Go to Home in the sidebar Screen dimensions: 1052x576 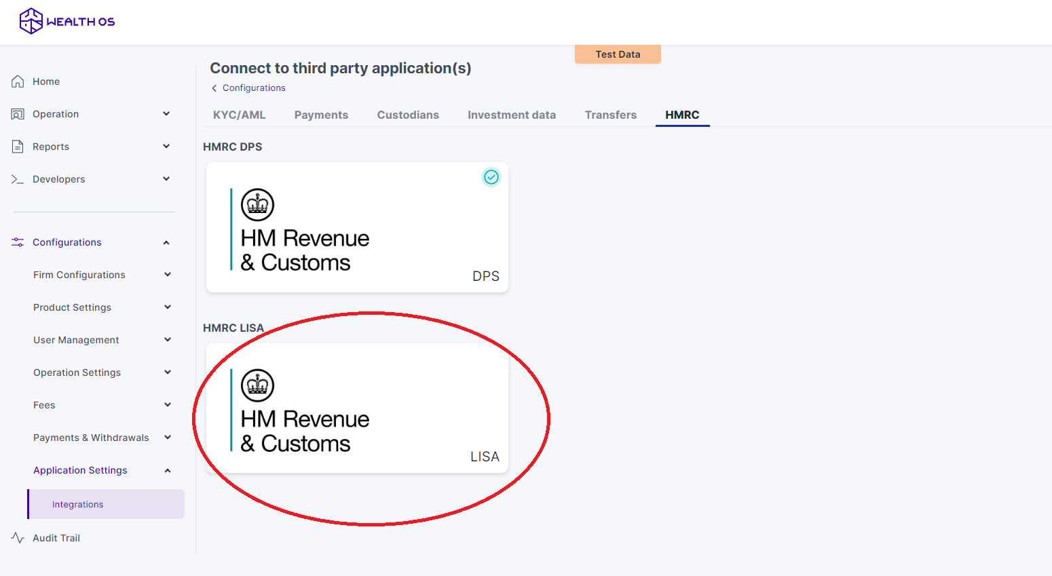pos(46,81)
